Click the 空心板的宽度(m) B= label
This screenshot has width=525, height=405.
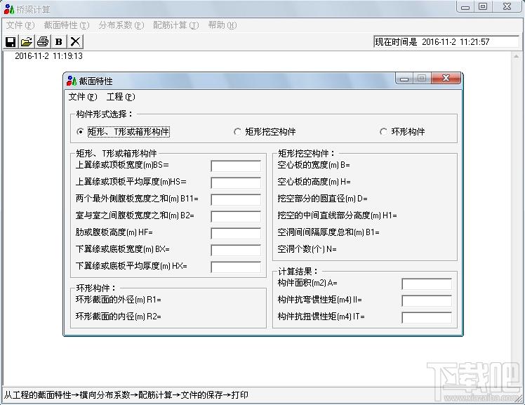314,165
